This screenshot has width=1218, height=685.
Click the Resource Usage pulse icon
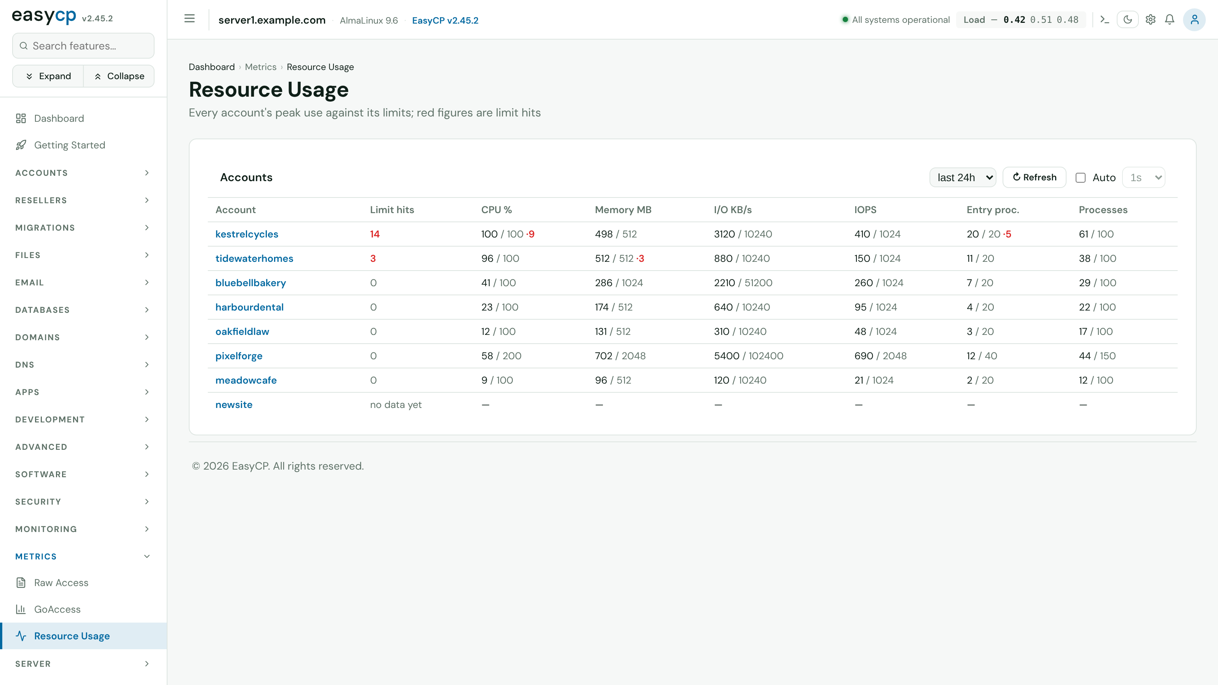(21, 636)
